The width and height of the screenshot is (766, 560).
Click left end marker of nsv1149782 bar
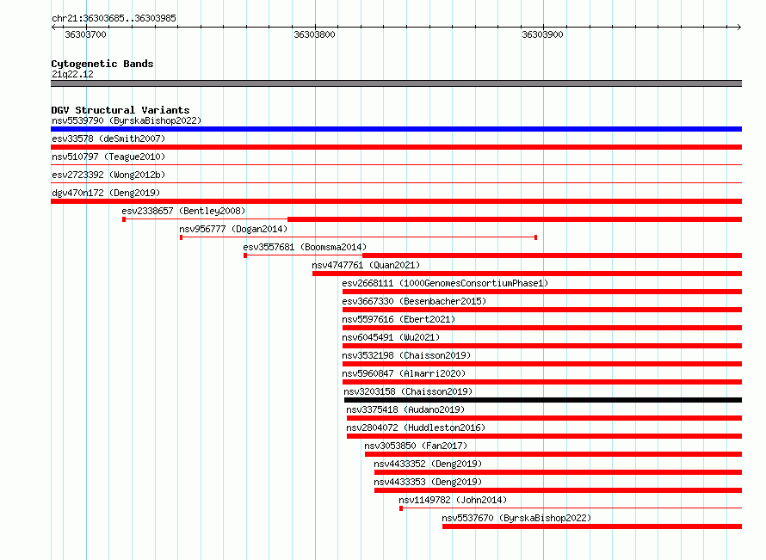click(x=401, y=508)
